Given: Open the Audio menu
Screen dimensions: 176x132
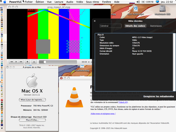Looking at the screenshot, I should click(x=70, y=2).
